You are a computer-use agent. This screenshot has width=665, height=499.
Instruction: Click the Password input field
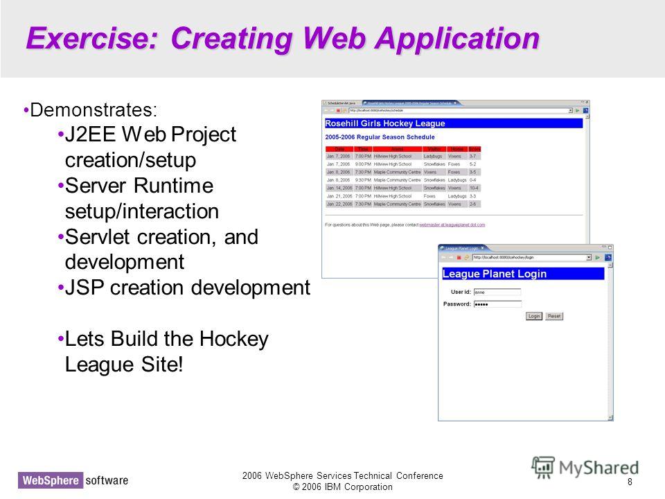click(497, 304)
